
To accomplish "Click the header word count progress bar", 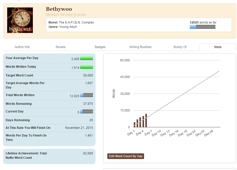I will pyautogui.click(x=202, y=27).
